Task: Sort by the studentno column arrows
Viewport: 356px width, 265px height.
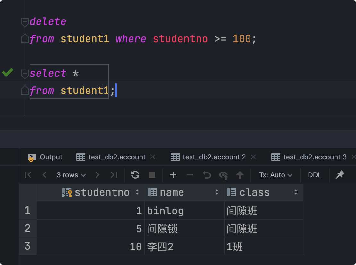Action: pos(137,192)
